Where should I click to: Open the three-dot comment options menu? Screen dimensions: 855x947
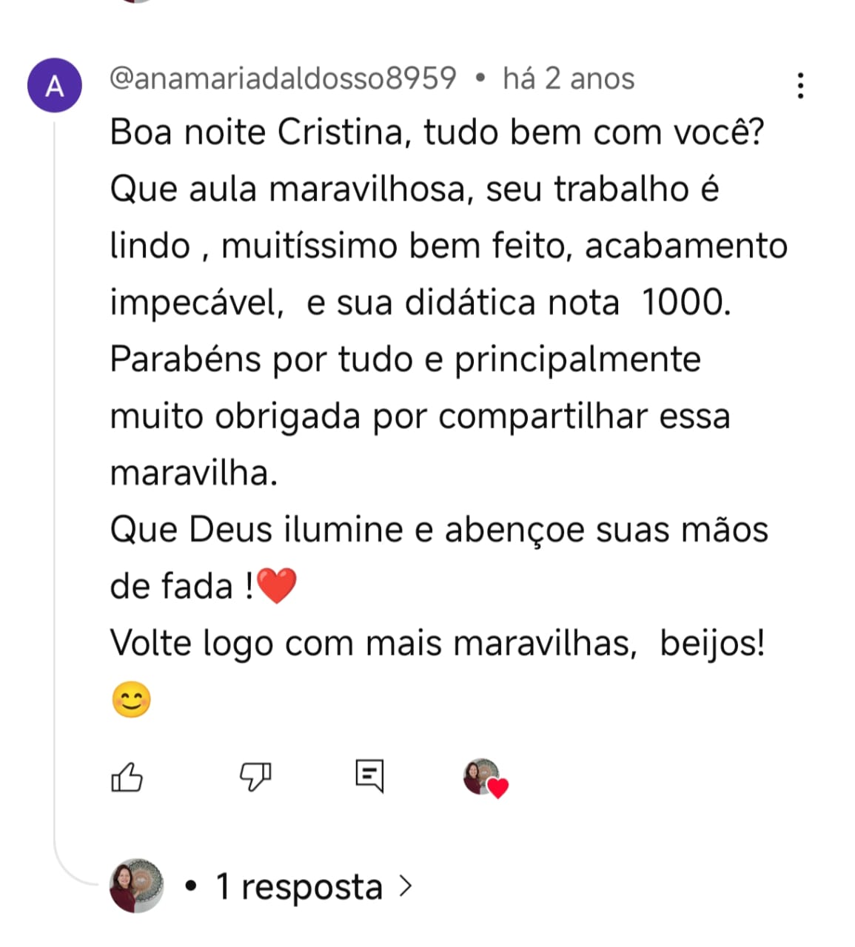800,86
